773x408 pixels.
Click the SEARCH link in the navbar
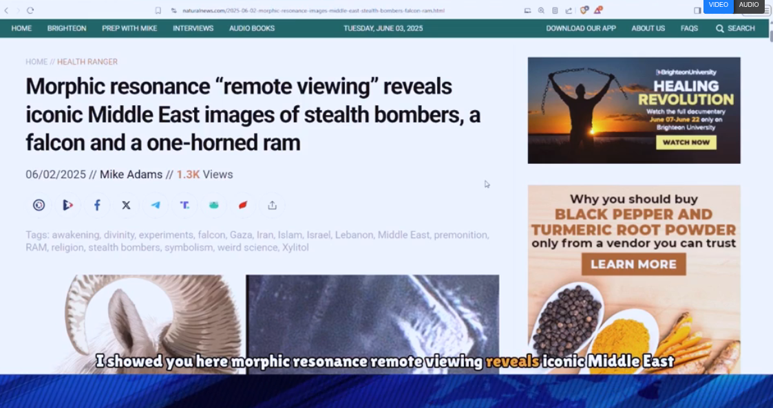point(735,28)
